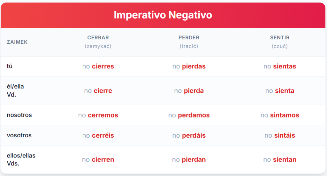
Task: Click the CERRAR column header
Action: [98, 38]
